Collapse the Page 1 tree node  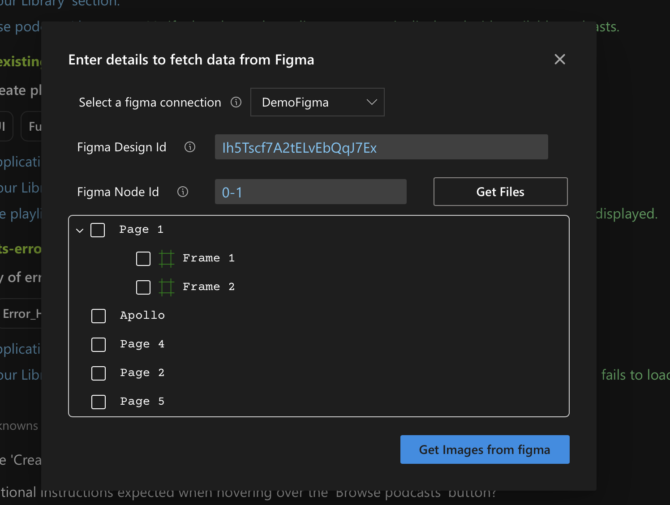(x=80, y=231)
